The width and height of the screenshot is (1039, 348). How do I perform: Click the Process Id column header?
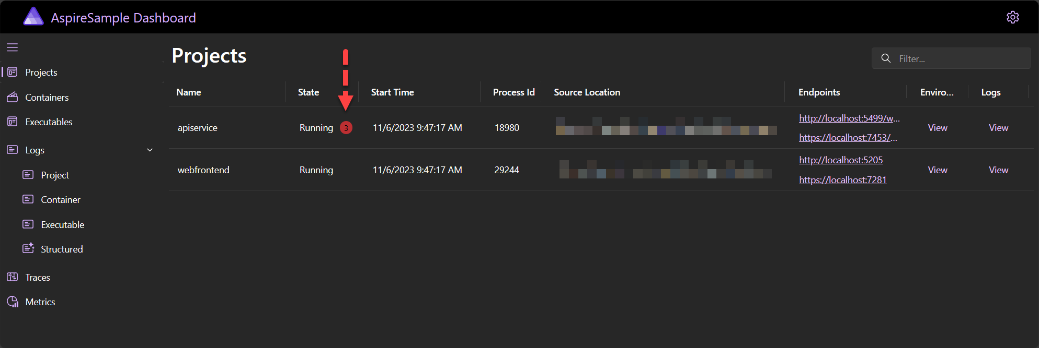[513, 92]
